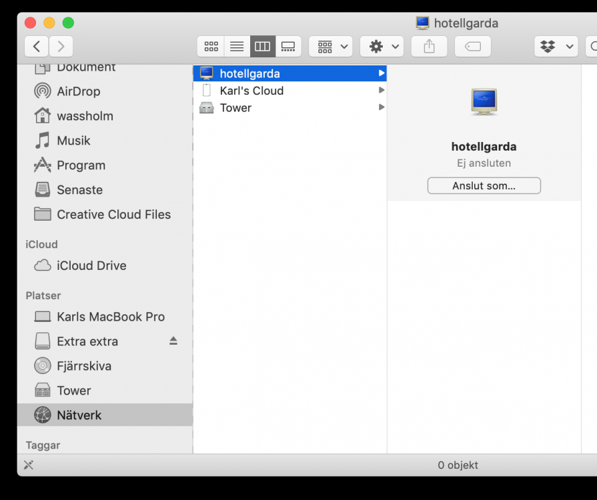Click the 0 objekt status text
The height and width of the screenshot is (500, 597).
(458, 465)
